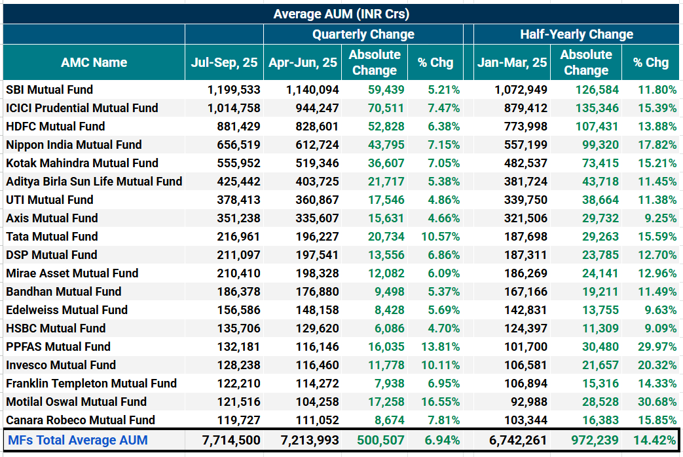Click total Jul-Sep AUM 7,714,500
Viewport: 683px width, 457px height.
pos(231,441)
